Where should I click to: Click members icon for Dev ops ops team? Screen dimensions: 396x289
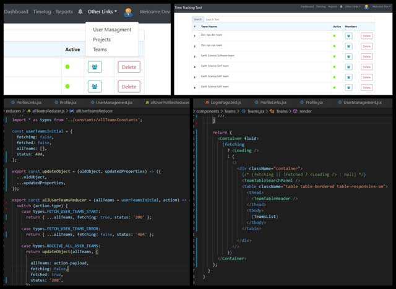click(x=348, y=46)
